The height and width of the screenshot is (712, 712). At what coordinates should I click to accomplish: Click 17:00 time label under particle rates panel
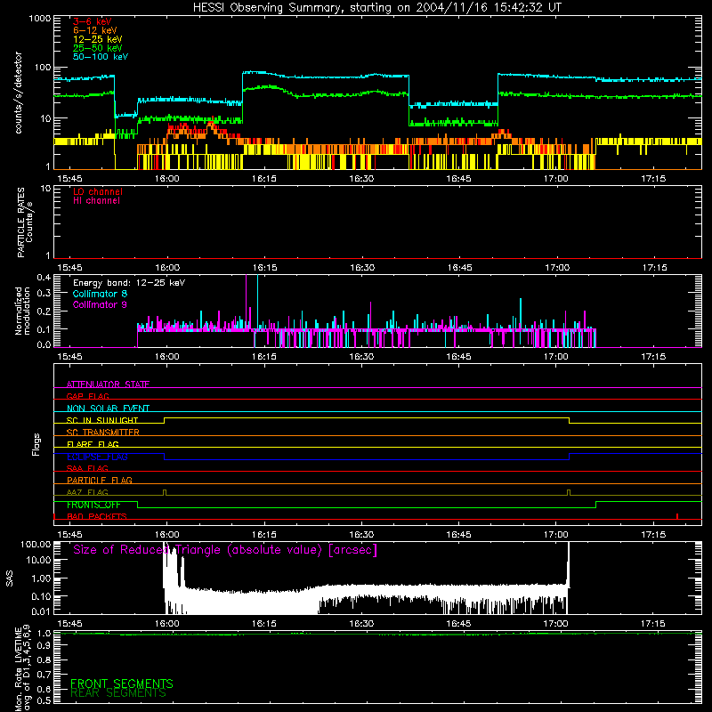click(557, 268)
